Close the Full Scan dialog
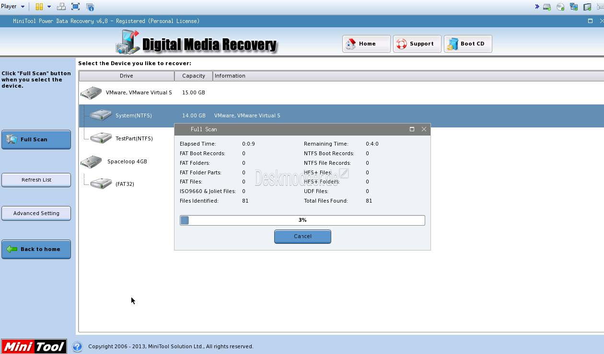The image size is (604, 354). point(424,129)
